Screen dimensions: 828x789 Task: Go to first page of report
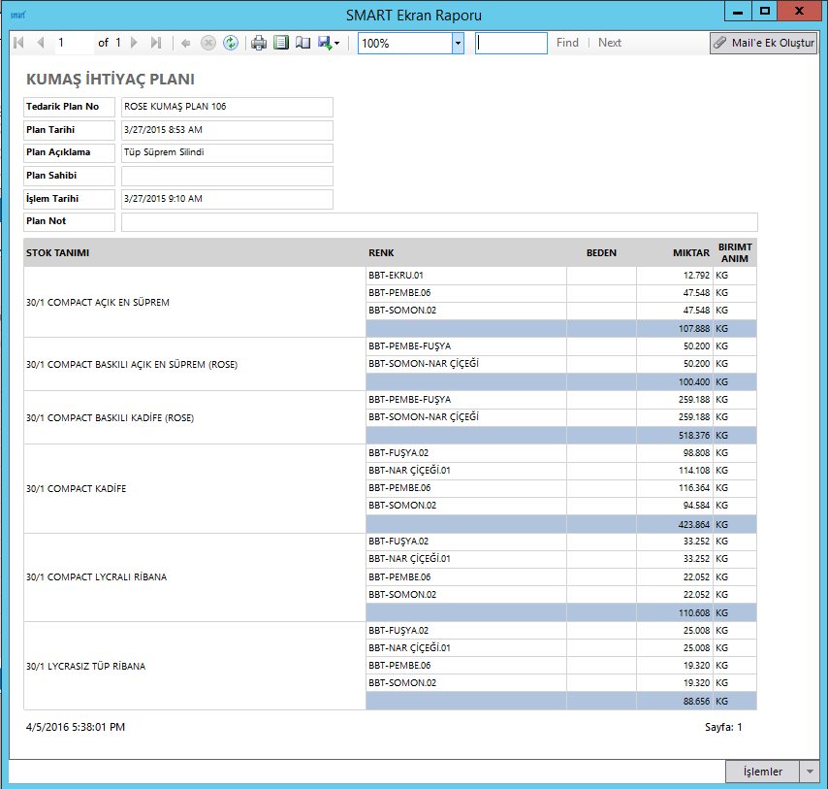[x=18, y=43]
